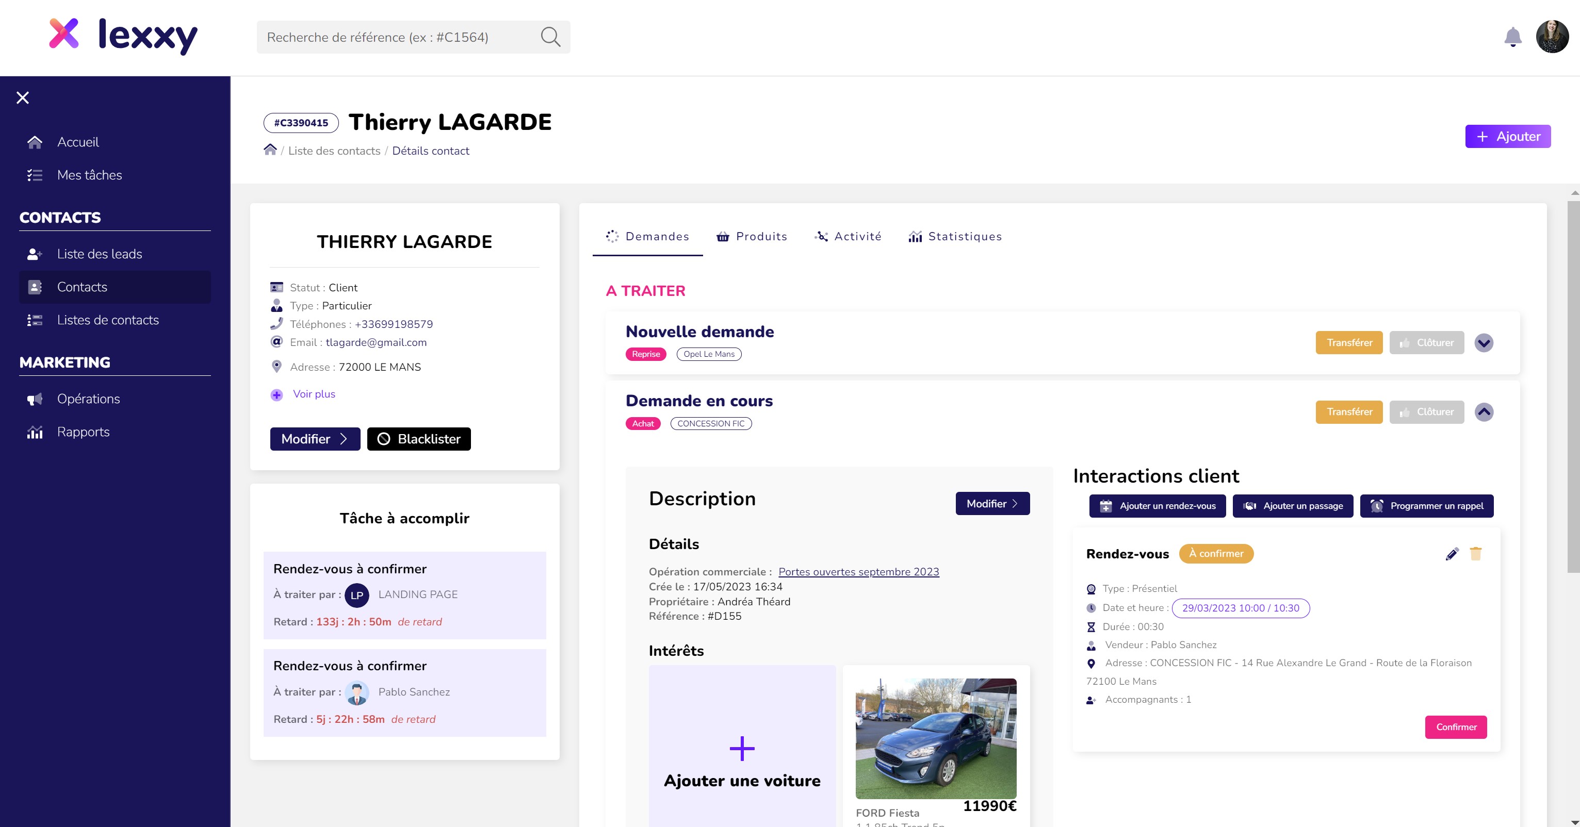
Task: Open Rapports in the Marketing menu
Action: [84, 432]
